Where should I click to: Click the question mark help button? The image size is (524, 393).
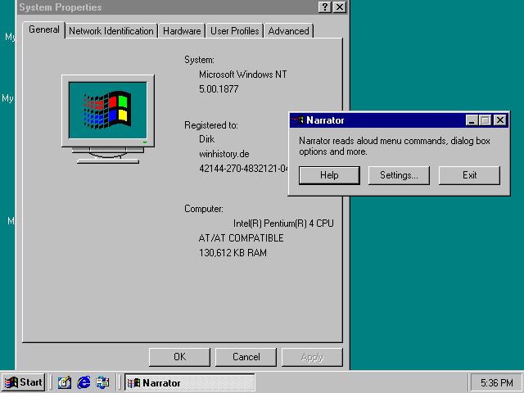[x=325, y=7]
